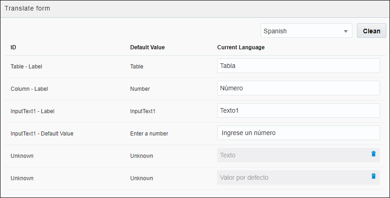Click the default value Number cell
Screen dimensions: 390x198
point(140,89)
